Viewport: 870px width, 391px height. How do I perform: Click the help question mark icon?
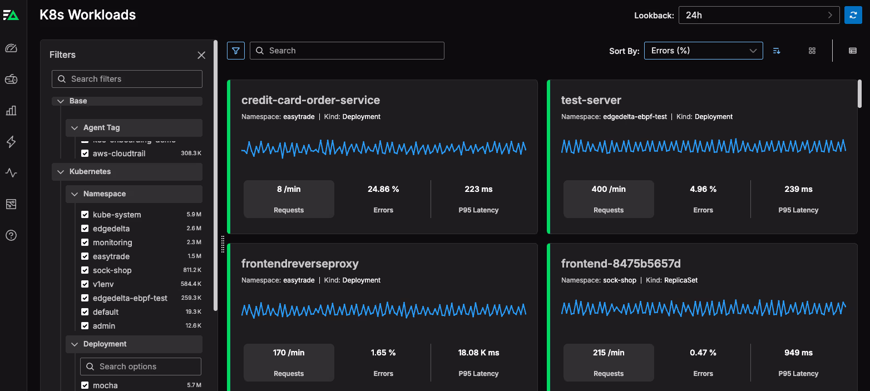coord(11,235)
